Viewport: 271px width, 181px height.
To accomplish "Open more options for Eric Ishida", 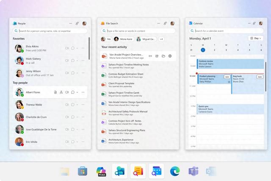I will point(83,142).
